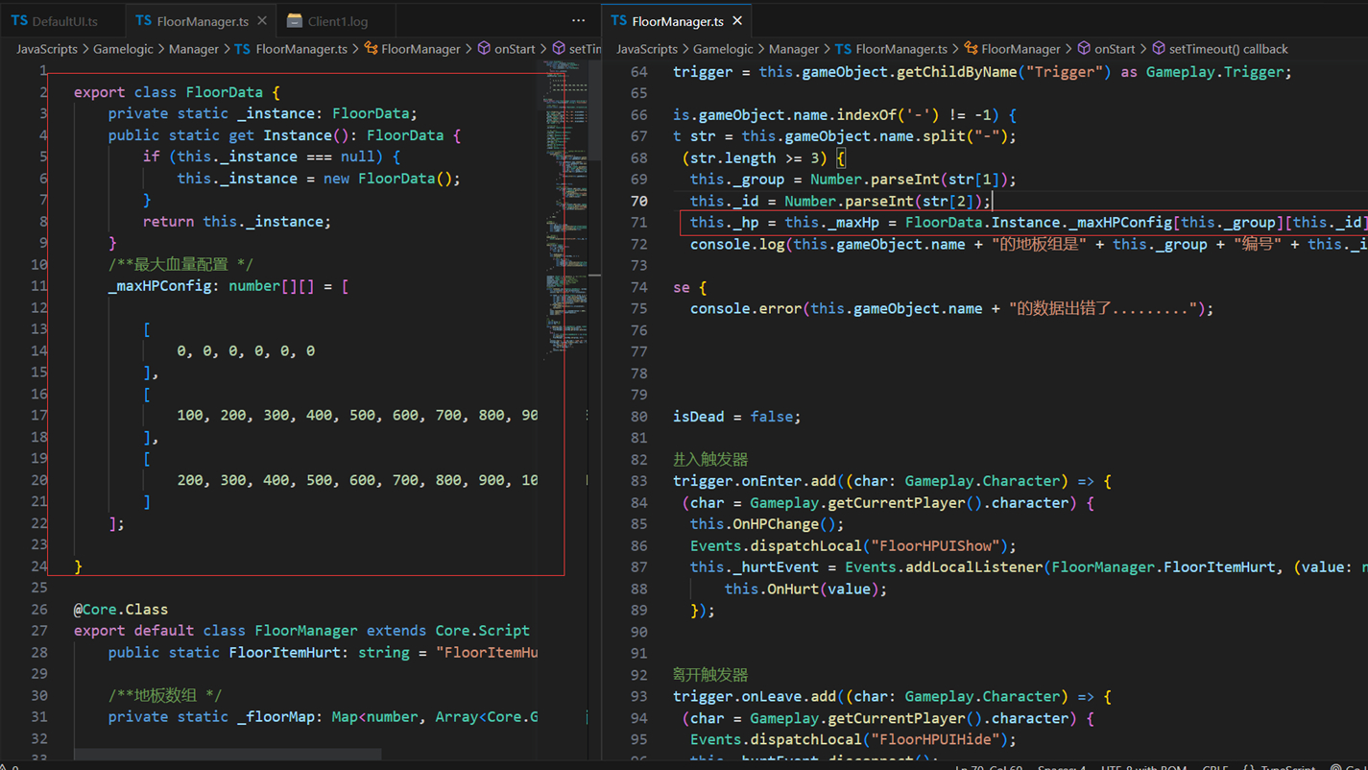
Task: Click JavaScripts breadcrumb in the left editor
Action: [x=47, y=48]
